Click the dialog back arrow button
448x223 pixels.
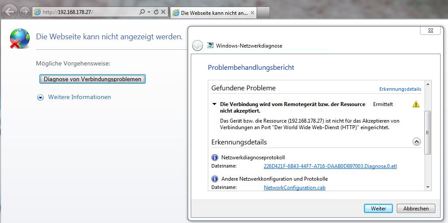coord(197,46)
